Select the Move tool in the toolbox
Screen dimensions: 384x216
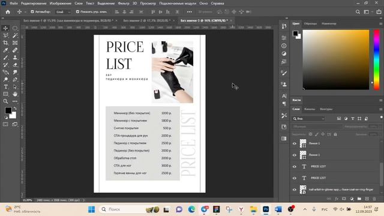point(5,28)
